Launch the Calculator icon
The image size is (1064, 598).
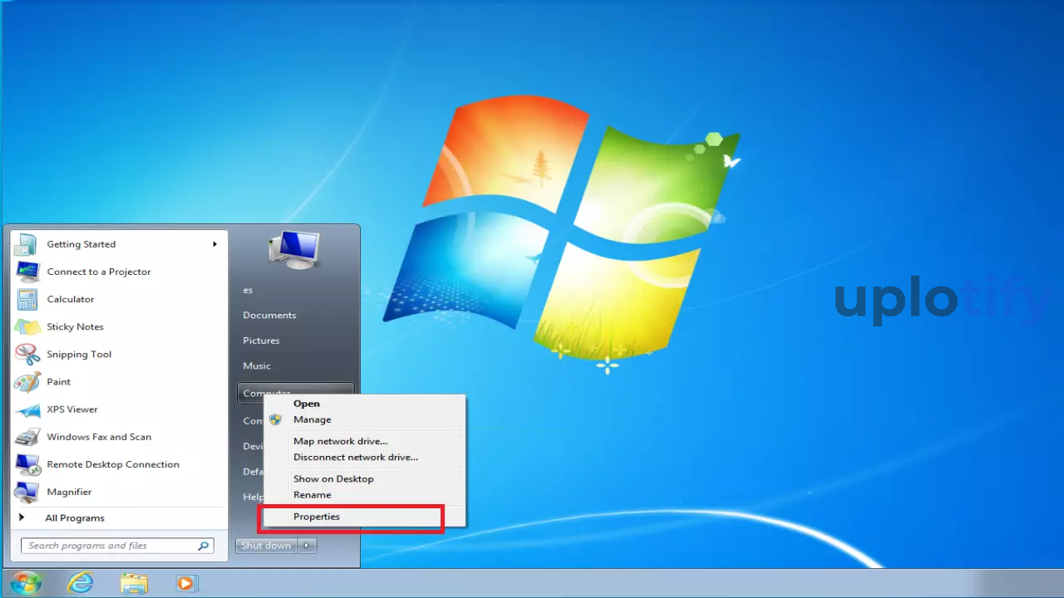(x=27, y=299)
